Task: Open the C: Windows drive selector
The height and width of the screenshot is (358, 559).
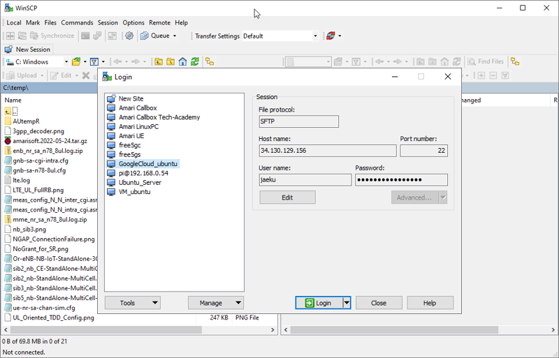Action: 37,61
